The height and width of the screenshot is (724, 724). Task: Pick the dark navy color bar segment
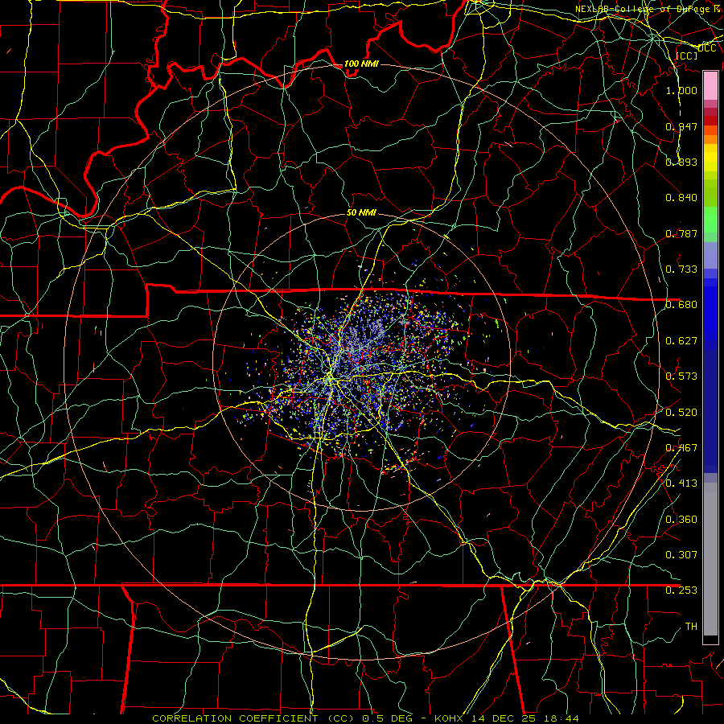(x=710, y=411)
